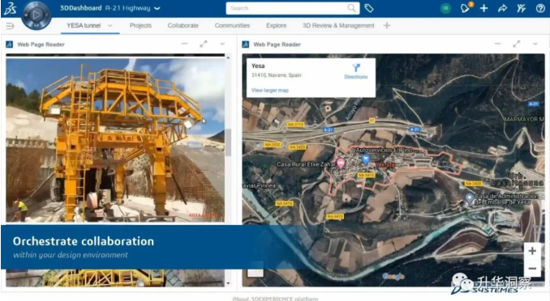The width and height of the screenshot is (550, 301).
Task: Click the Autoservicios El Pino map marker
Action: pos(366,159)
